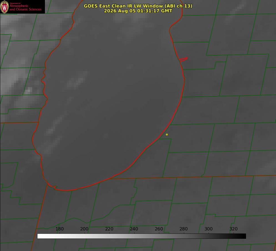Click the brightest cloud pixel near west shore
Screen dimensions: 276x251
pyautogui.click(x=28, y=91)
